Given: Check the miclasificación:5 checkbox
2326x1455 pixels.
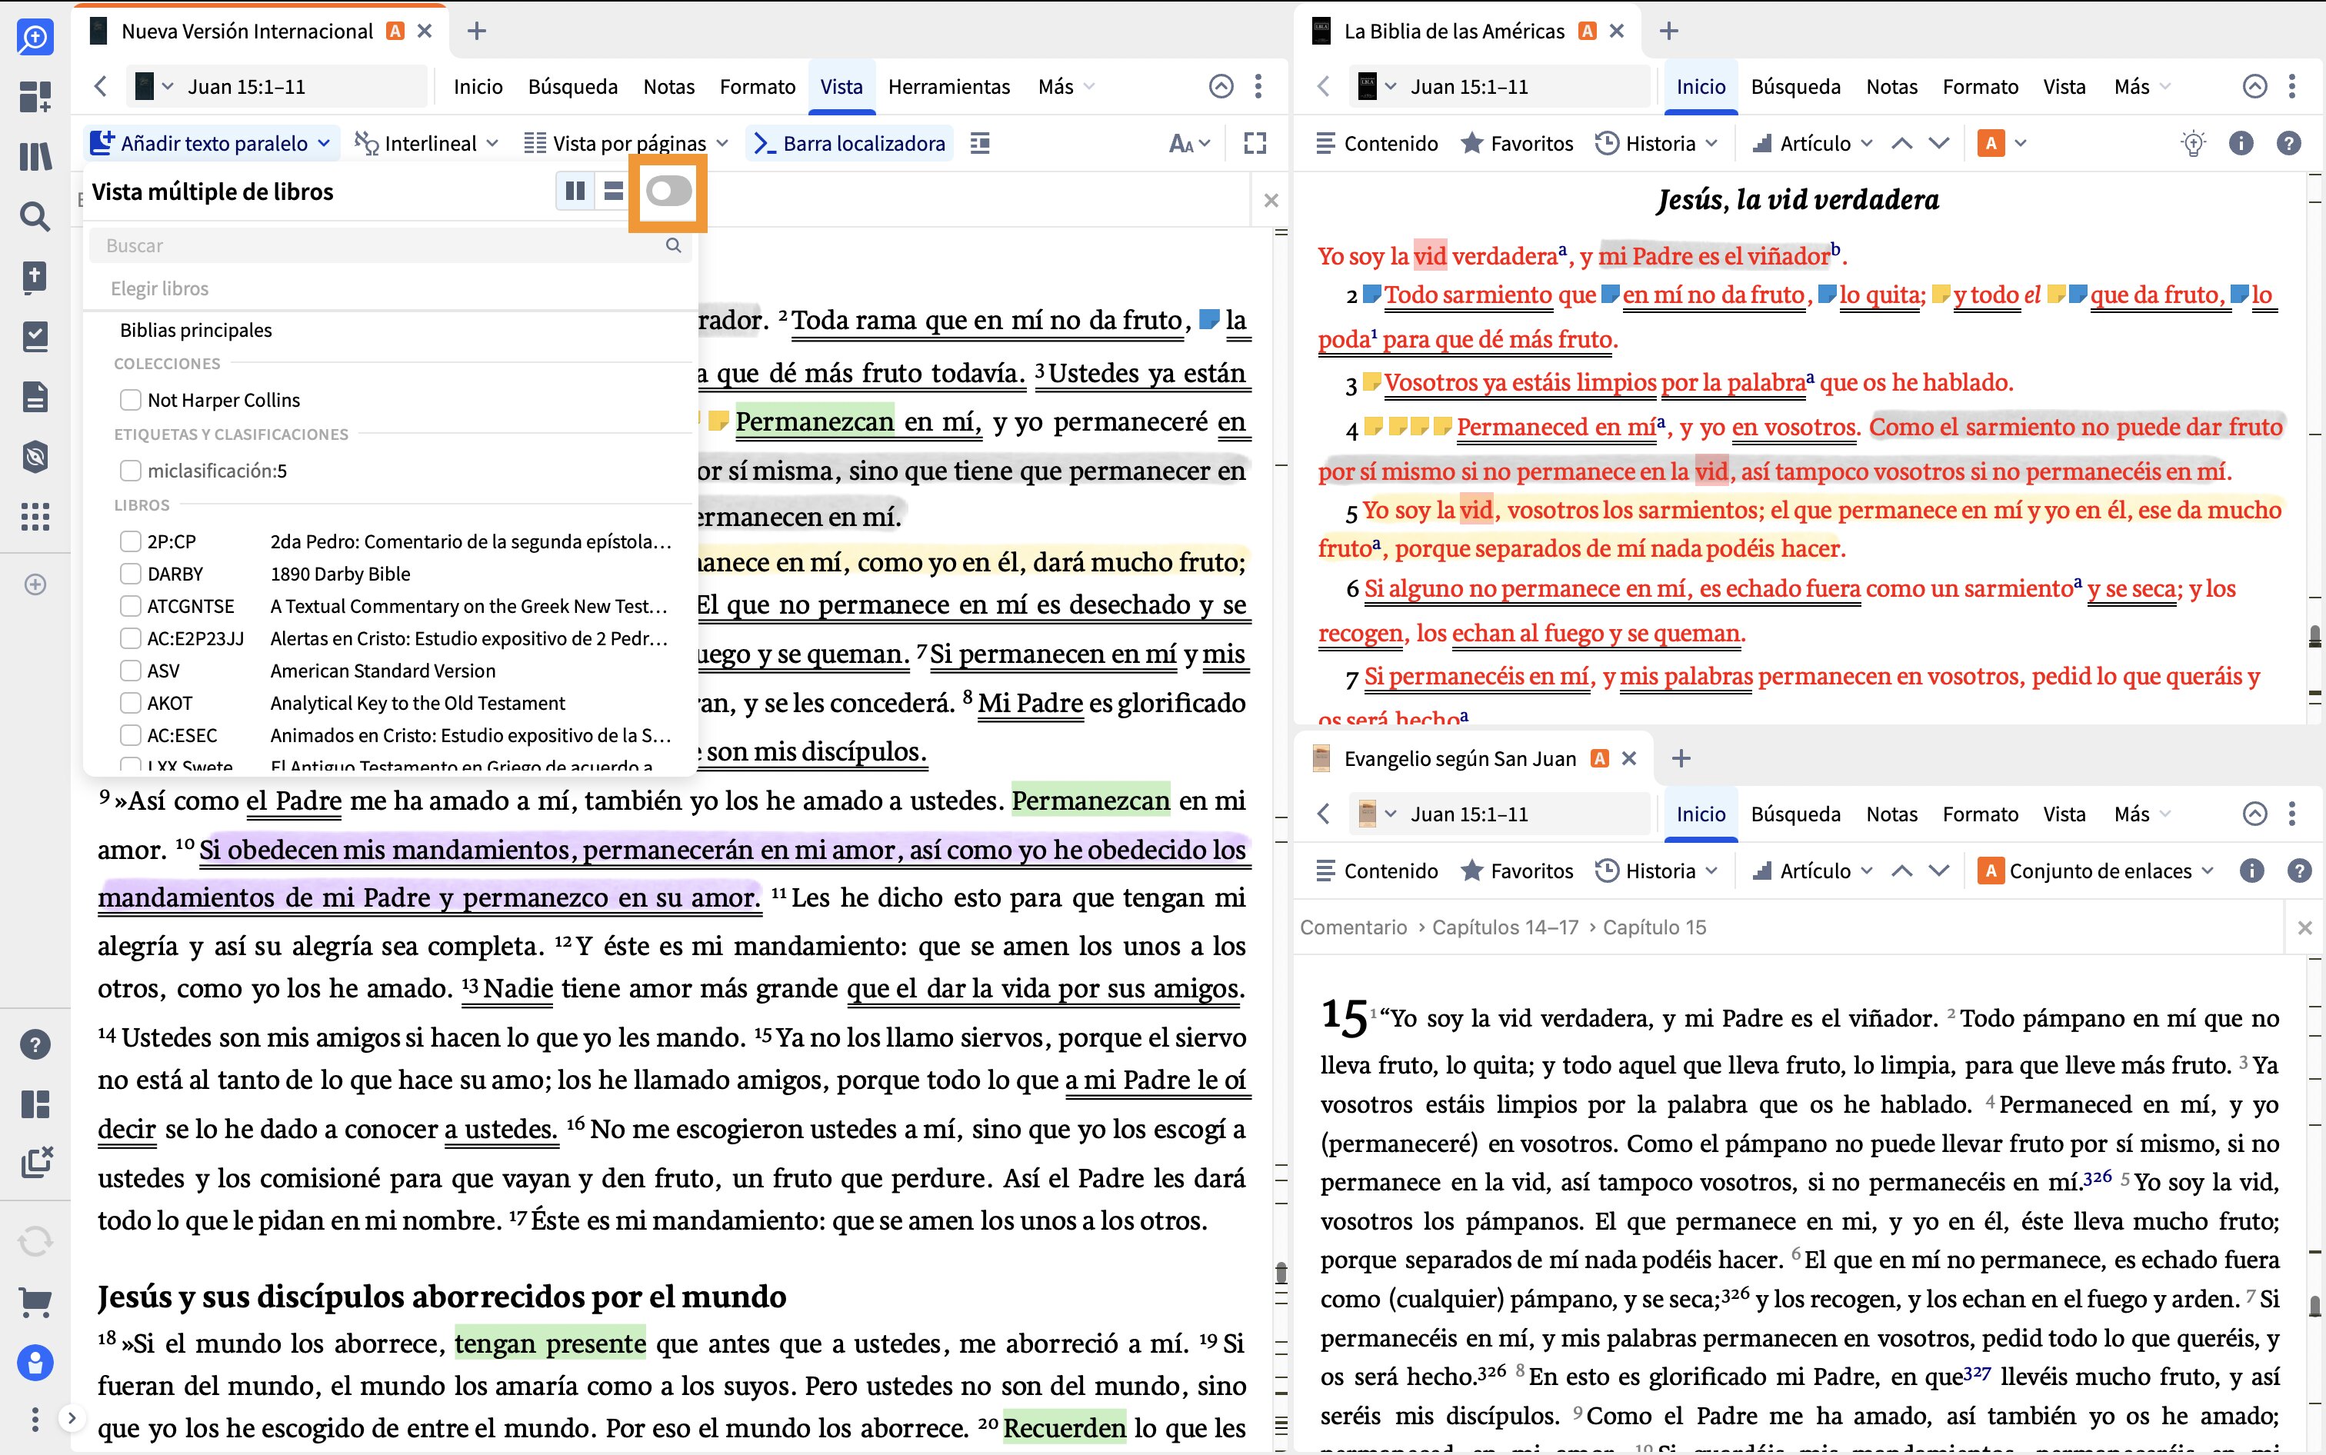Looking at the screenshot, I should 130,471.
